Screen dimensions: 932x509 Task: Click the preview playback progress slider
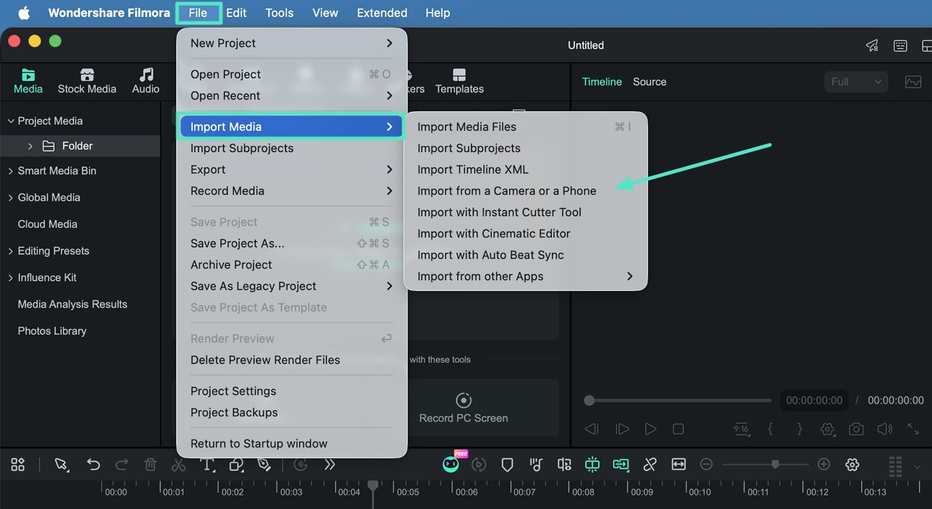point(678,400)
